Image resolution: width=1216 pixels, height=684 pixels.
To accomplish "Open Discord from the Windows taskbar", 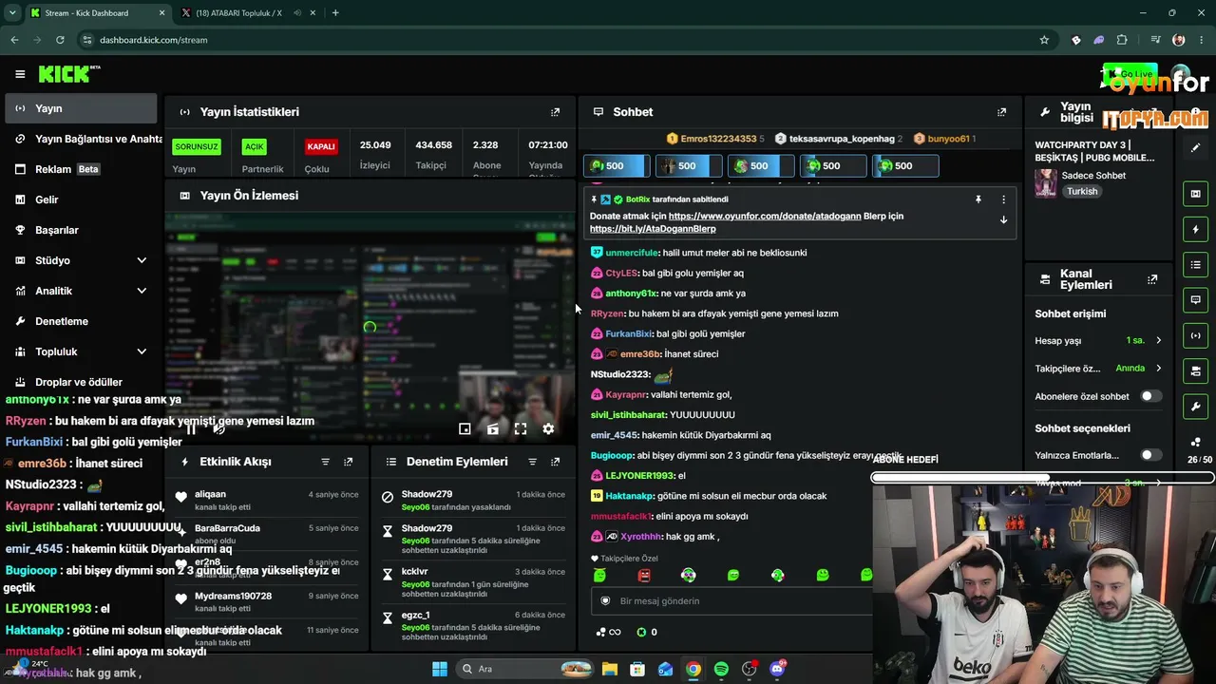I will point(777,669).
